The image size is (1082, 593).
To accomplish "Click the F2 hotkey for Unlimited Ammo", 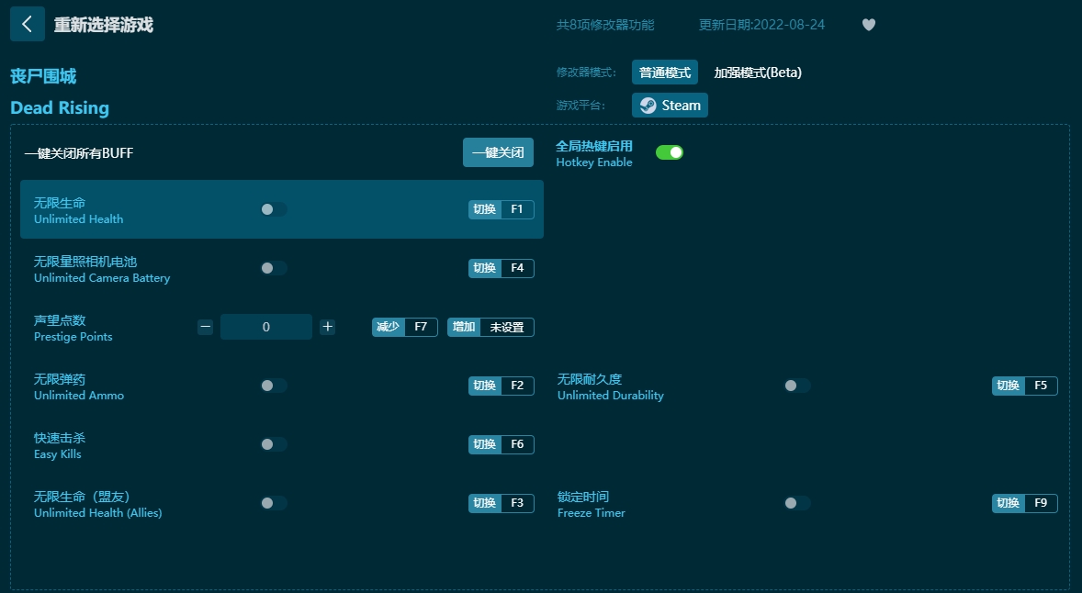I will (501, 386).
